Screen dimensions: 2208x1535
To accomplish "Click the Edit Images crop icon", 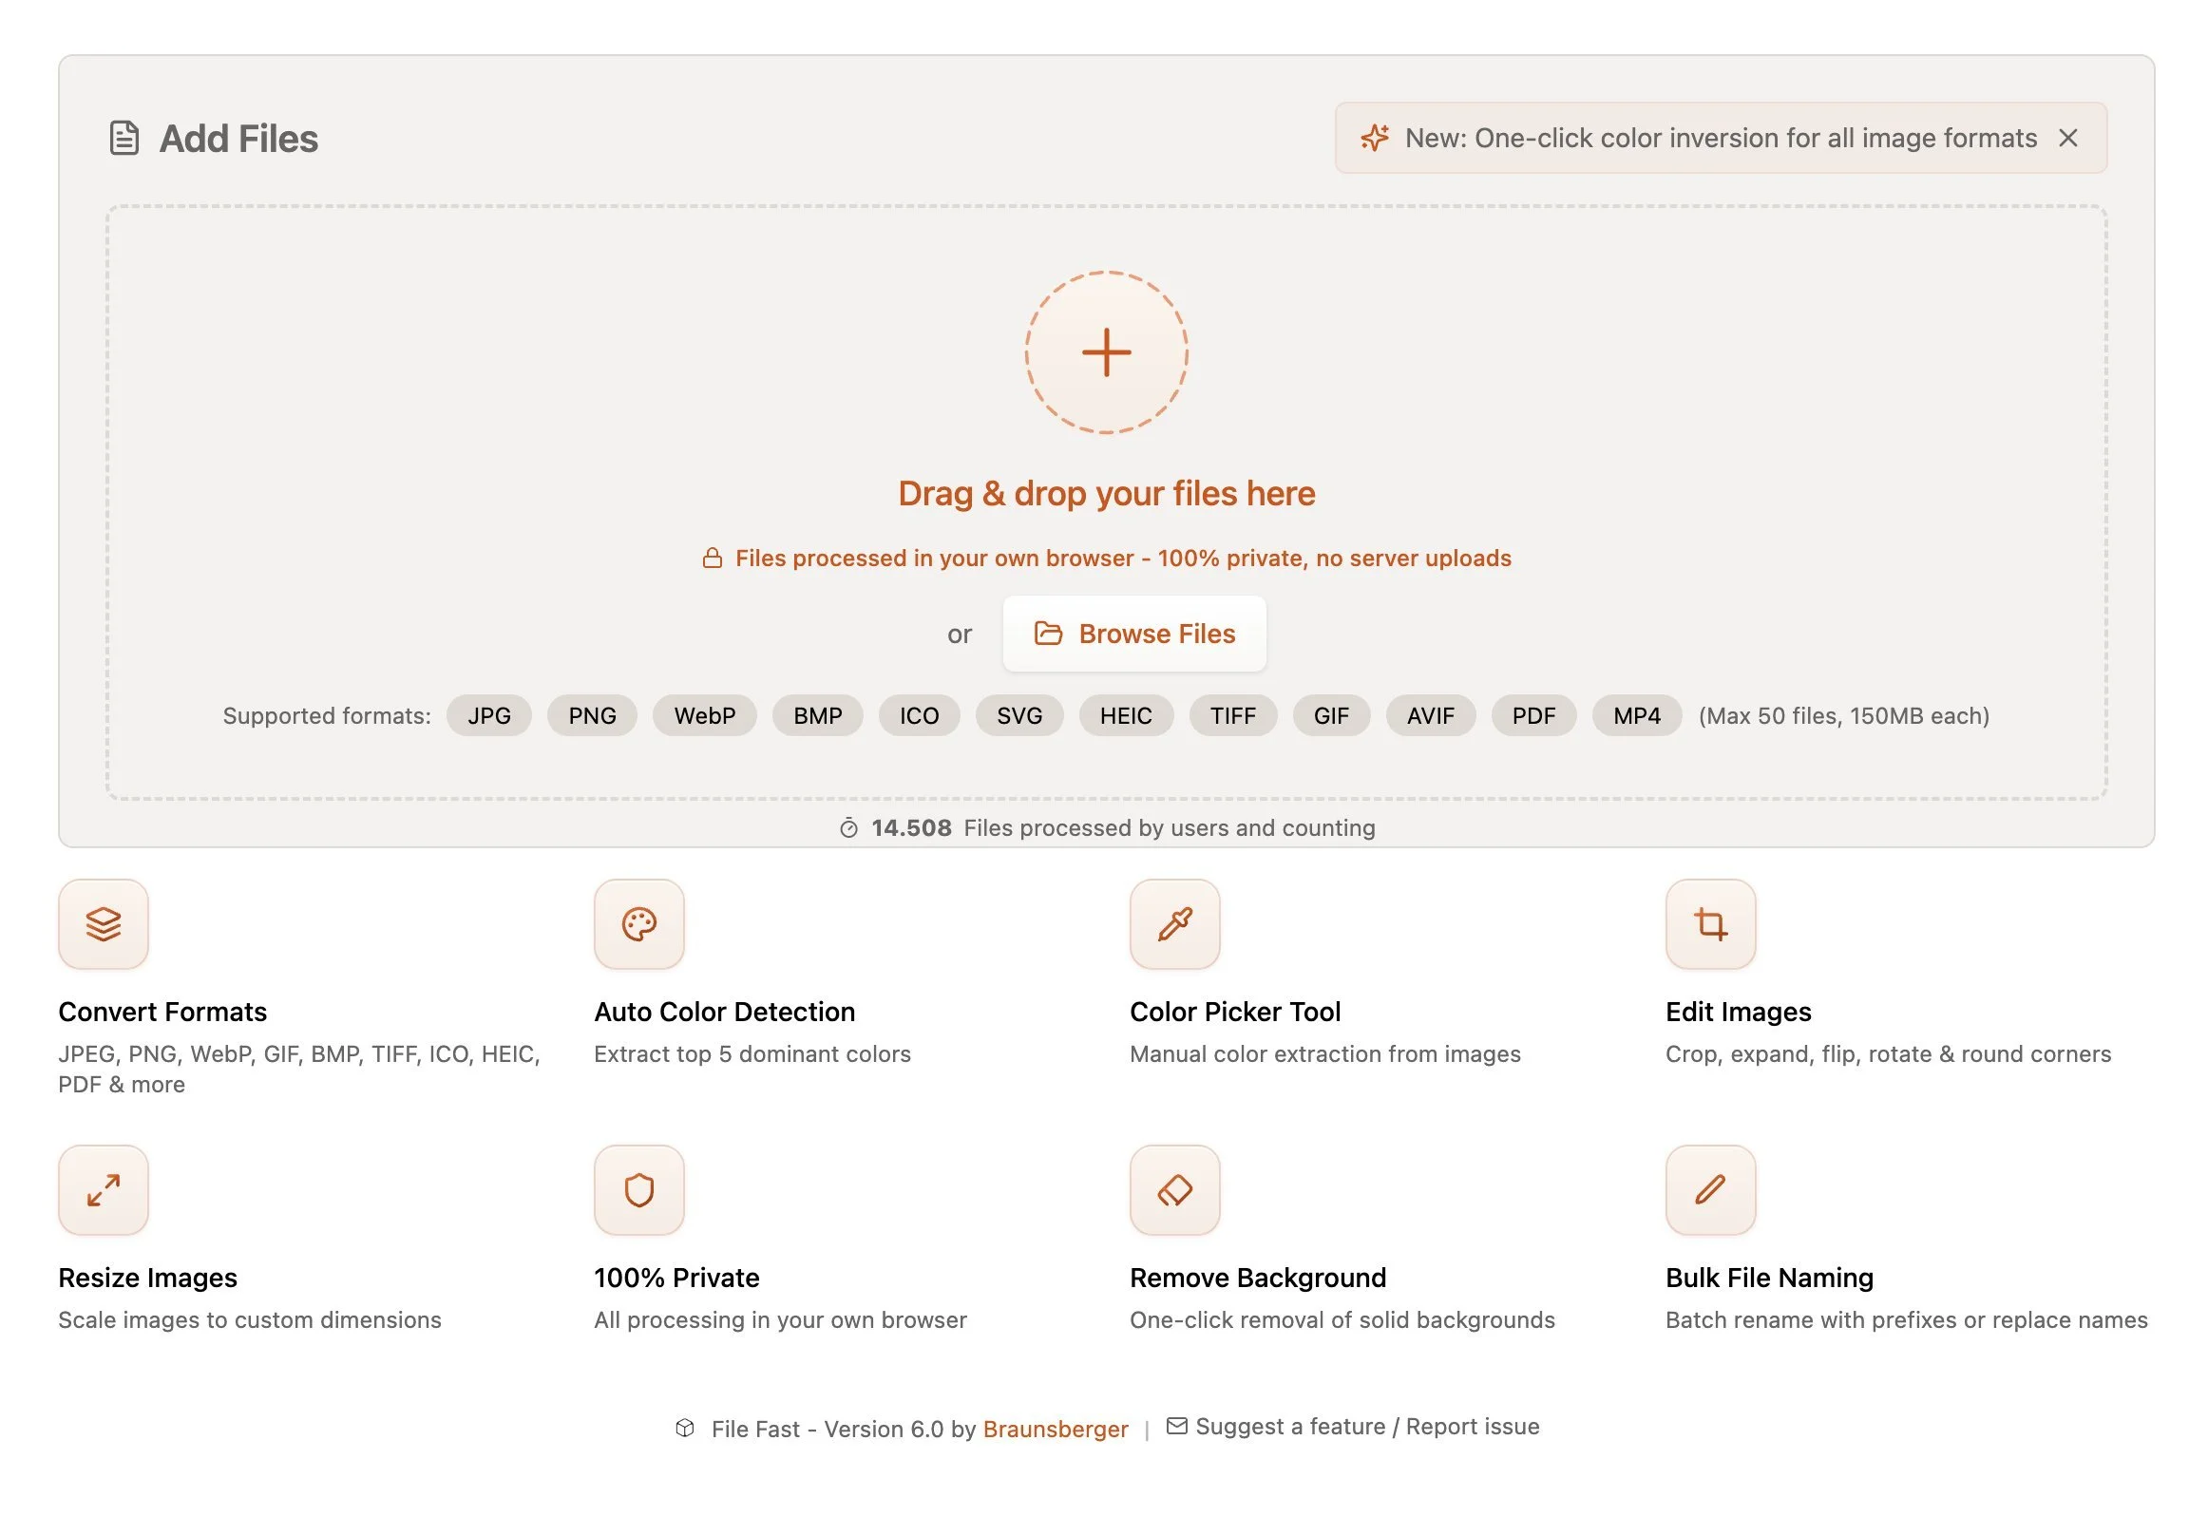I will (x=1710, y=923).
